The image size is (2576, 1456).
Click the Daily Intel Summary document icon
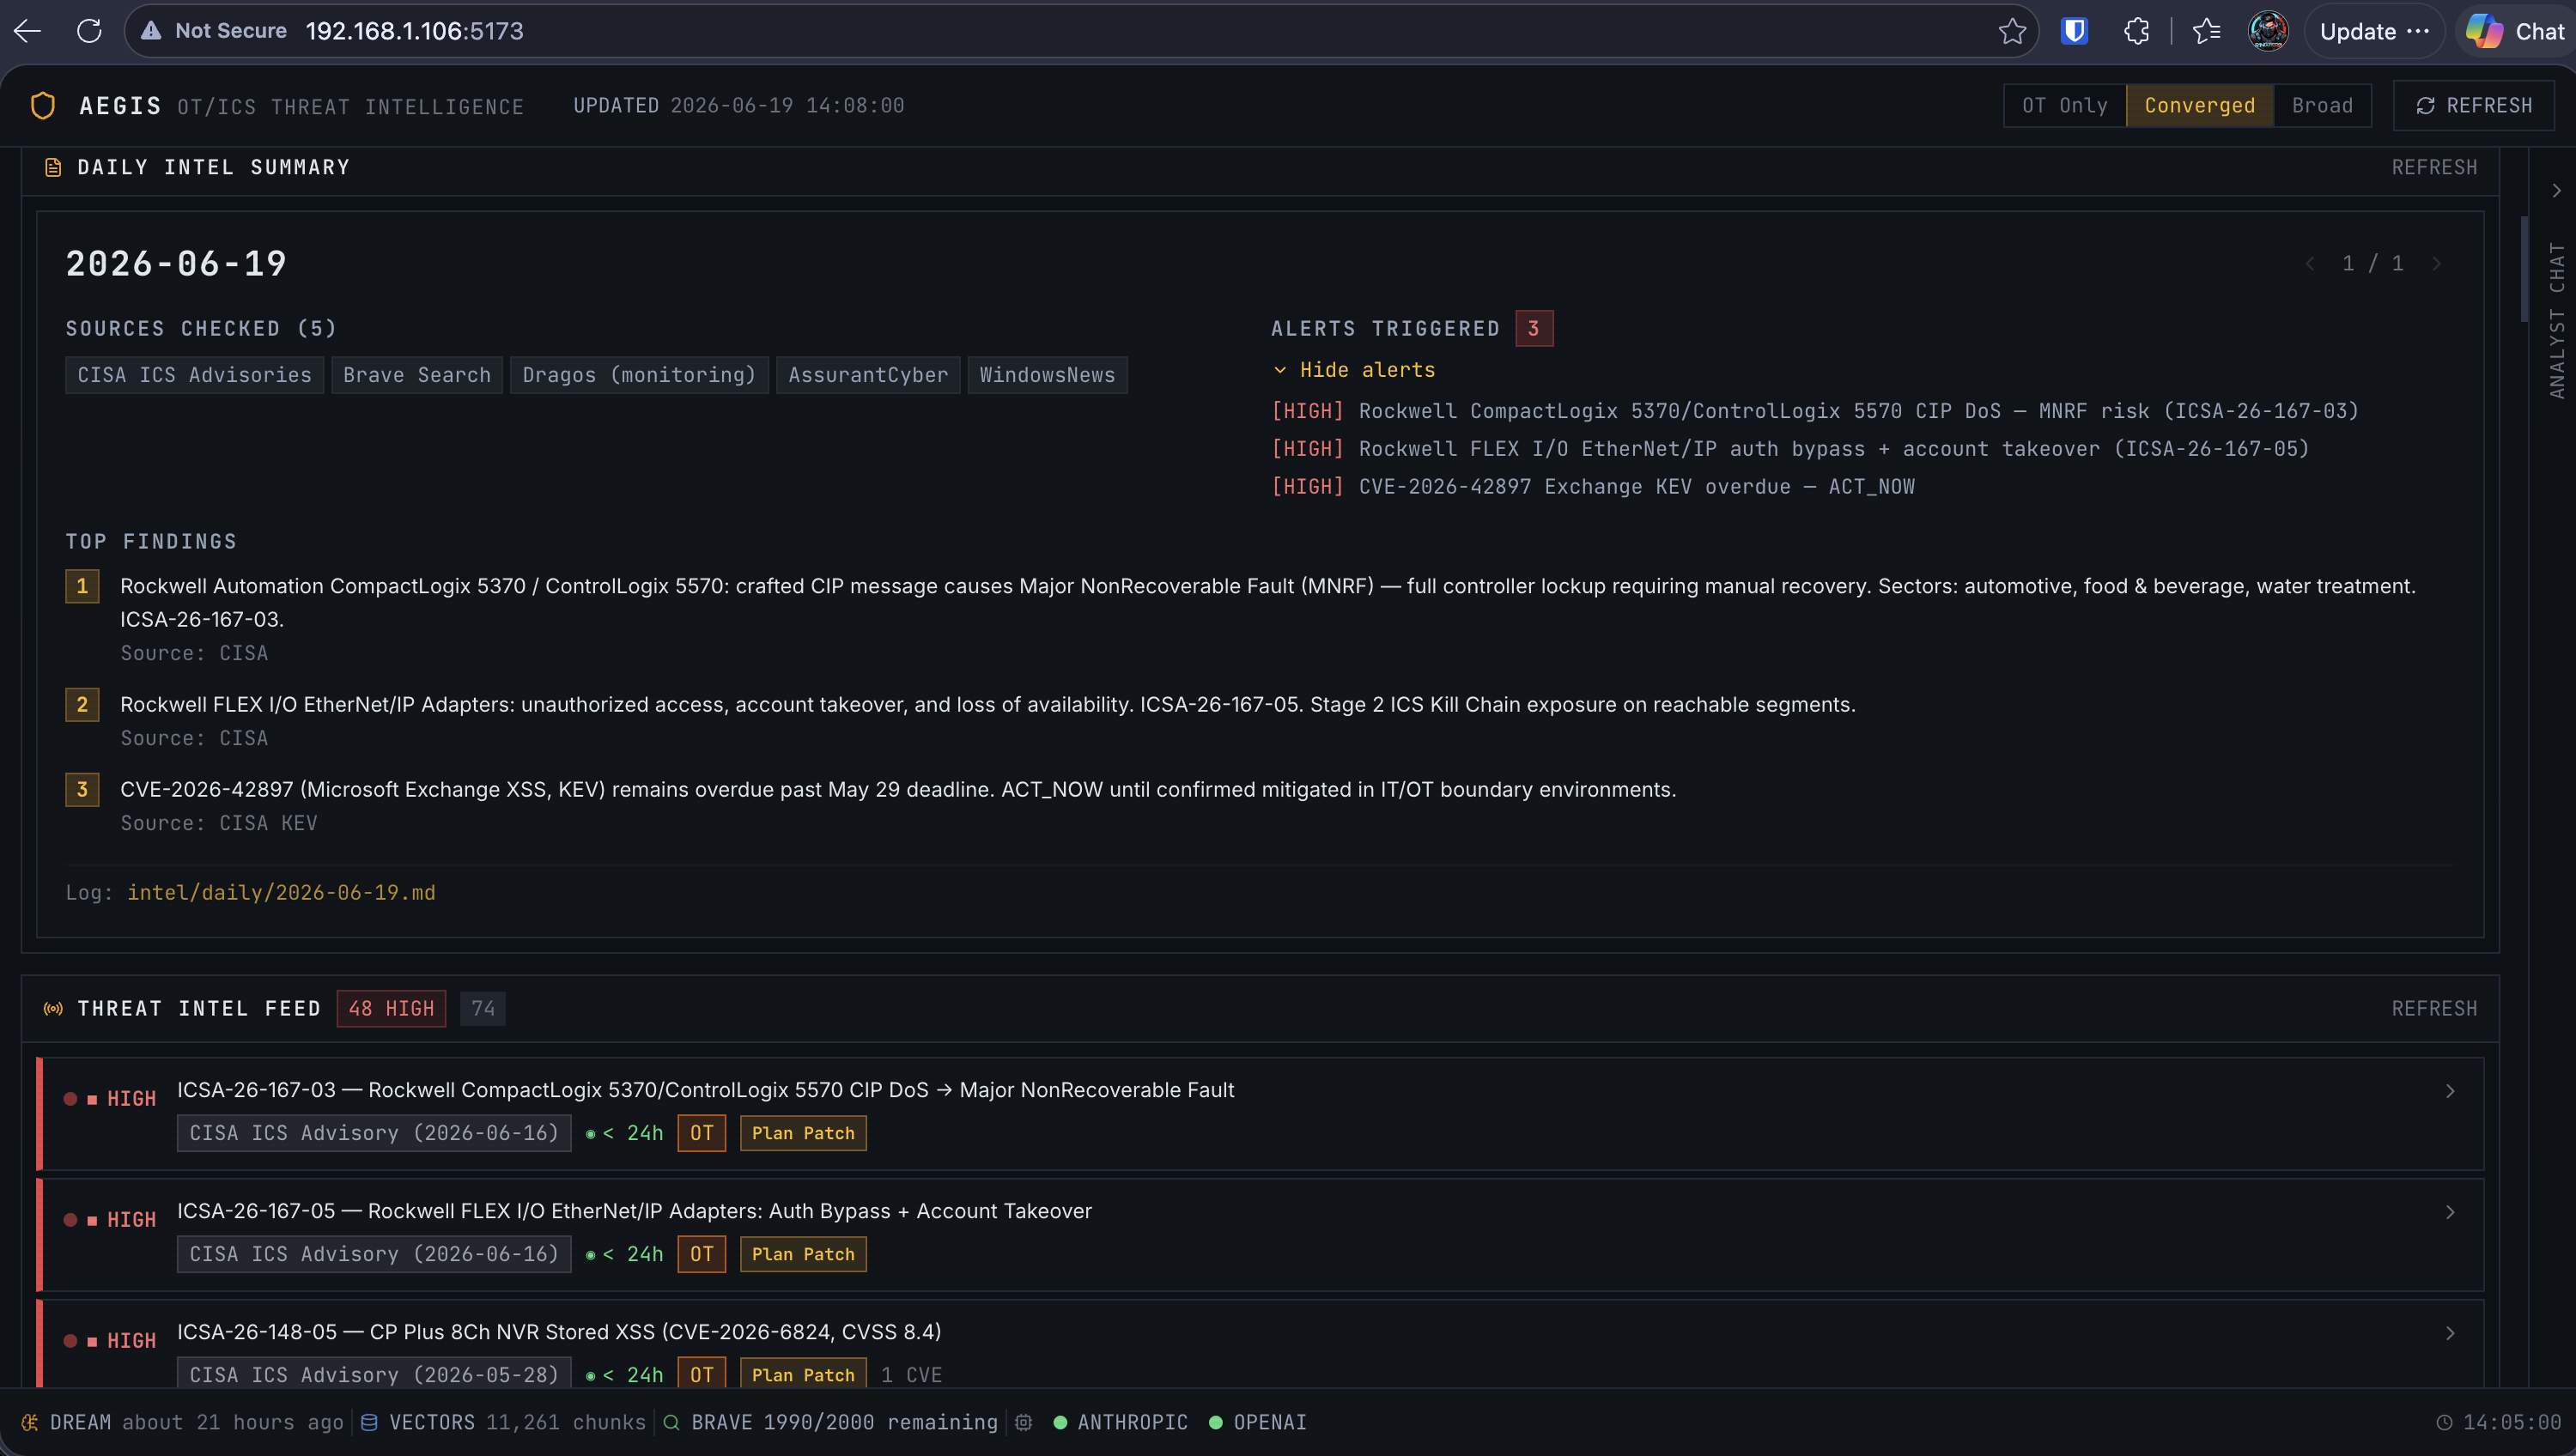(53, 168)
